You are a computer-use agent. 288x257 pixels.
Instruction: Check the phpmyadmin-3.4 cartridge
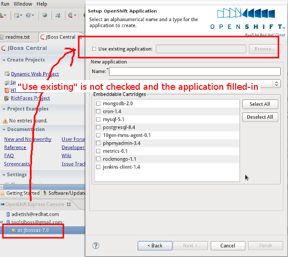98,143
